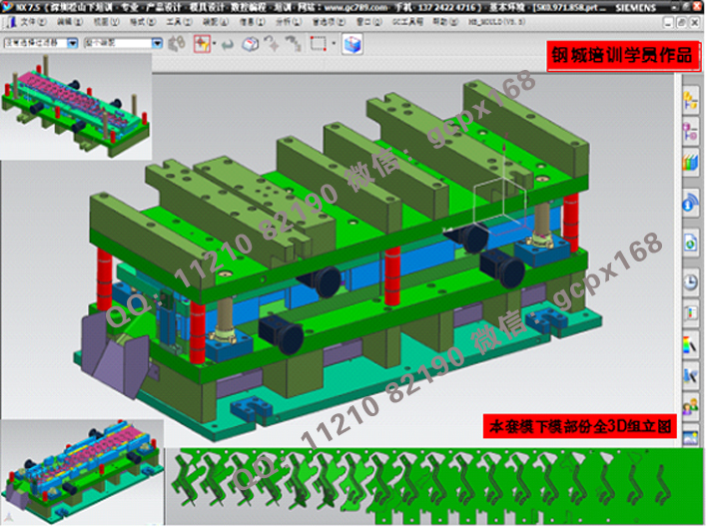Open the Internet Explorer sidebar icon
Viewport: 708px width, 528px height.
[x=689, y=243]
